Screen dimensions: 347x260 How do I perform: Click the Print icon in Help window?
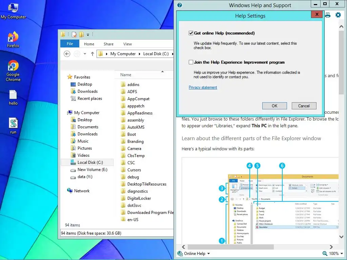coord(328,15)
